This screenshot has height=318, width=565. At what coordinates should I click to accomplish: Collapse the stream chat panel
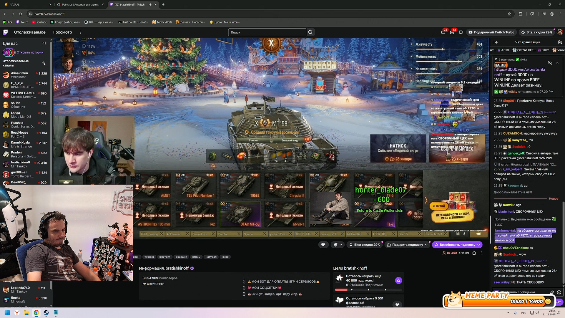[496, 42]
